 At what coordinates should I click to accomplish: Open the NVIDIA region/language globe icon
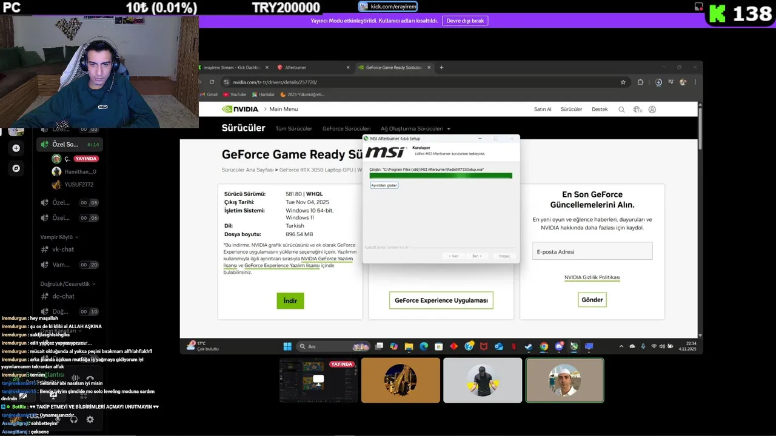coord(637,110)
